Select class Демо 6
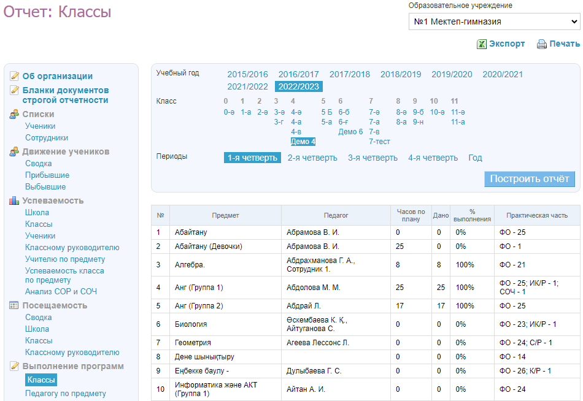The width and height of the screenshot is (583, 401). tap(350, 132)
